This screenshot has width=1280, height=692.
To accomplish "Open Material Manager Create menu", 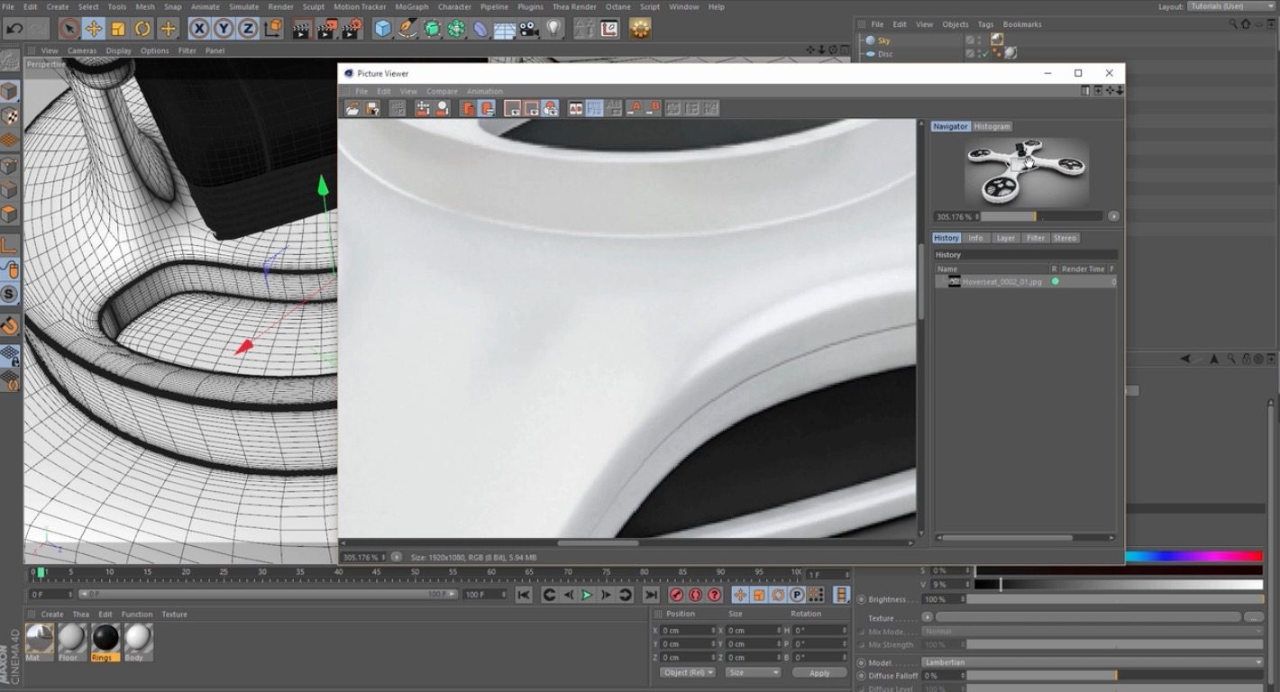I will point(52,615).
